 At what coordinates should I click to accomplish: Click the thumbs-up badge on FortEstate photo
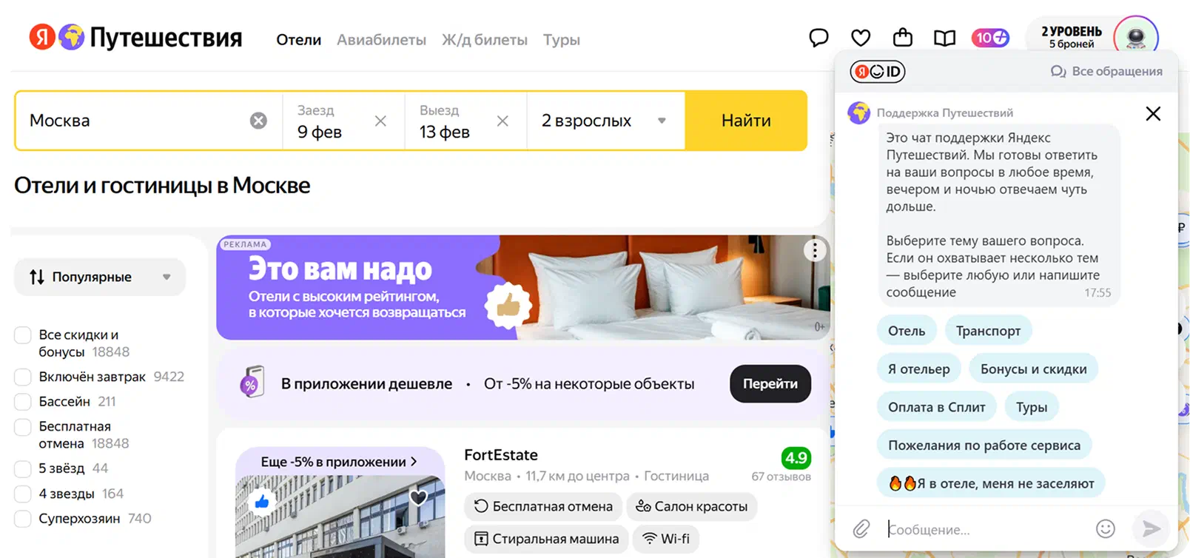click(x=262, y=501)
